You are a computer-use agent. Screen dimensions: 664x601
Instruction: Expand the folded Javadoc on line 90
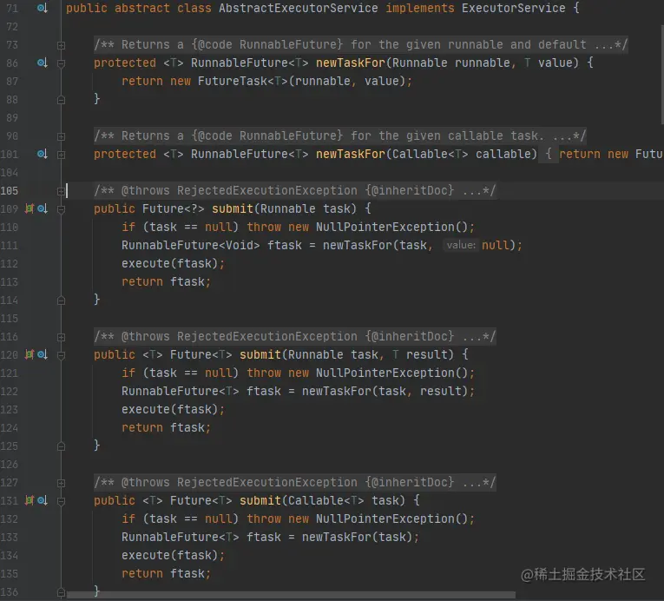point(61,136)
